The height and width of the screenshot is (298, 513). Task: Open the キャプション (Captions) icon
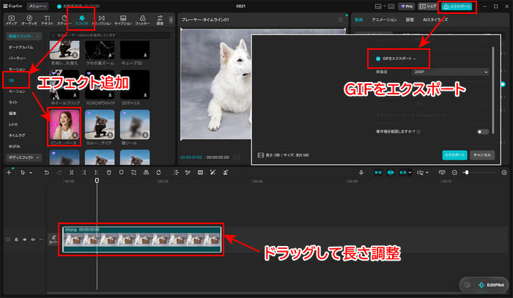123,20
